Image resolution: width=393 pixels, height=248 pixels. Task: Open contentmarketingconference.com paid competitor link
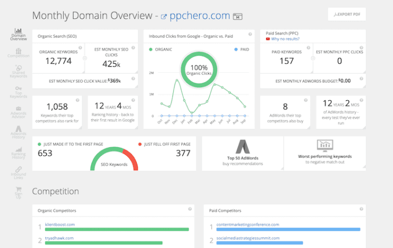coord(248,224)
